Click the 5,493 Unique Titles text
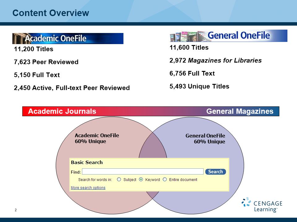 (x=199, y=86)
